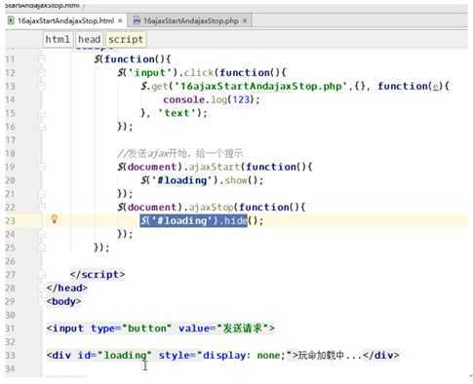
Task: Collapse the code fold on line 11
Action: [42, 59]
